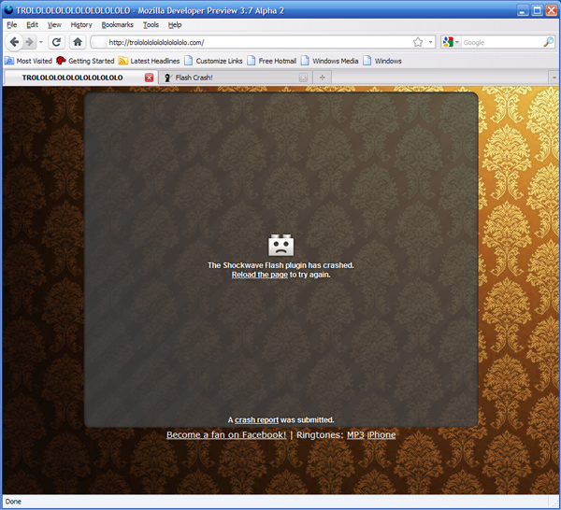The image size is (561, 510).
Task: Expand the URL bar history dropdown
Action: point(430,42)
